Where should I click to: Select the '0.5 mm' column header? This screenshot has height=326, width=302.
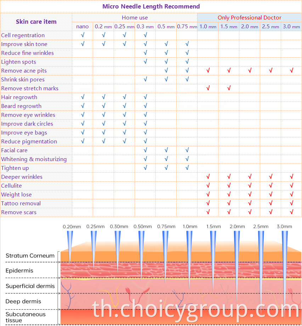point(166,27)
